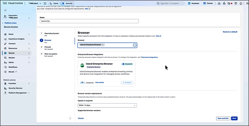Click the Supported browser versions label
The height and width of the screenshot is (126, 249).
pos(89,111)
